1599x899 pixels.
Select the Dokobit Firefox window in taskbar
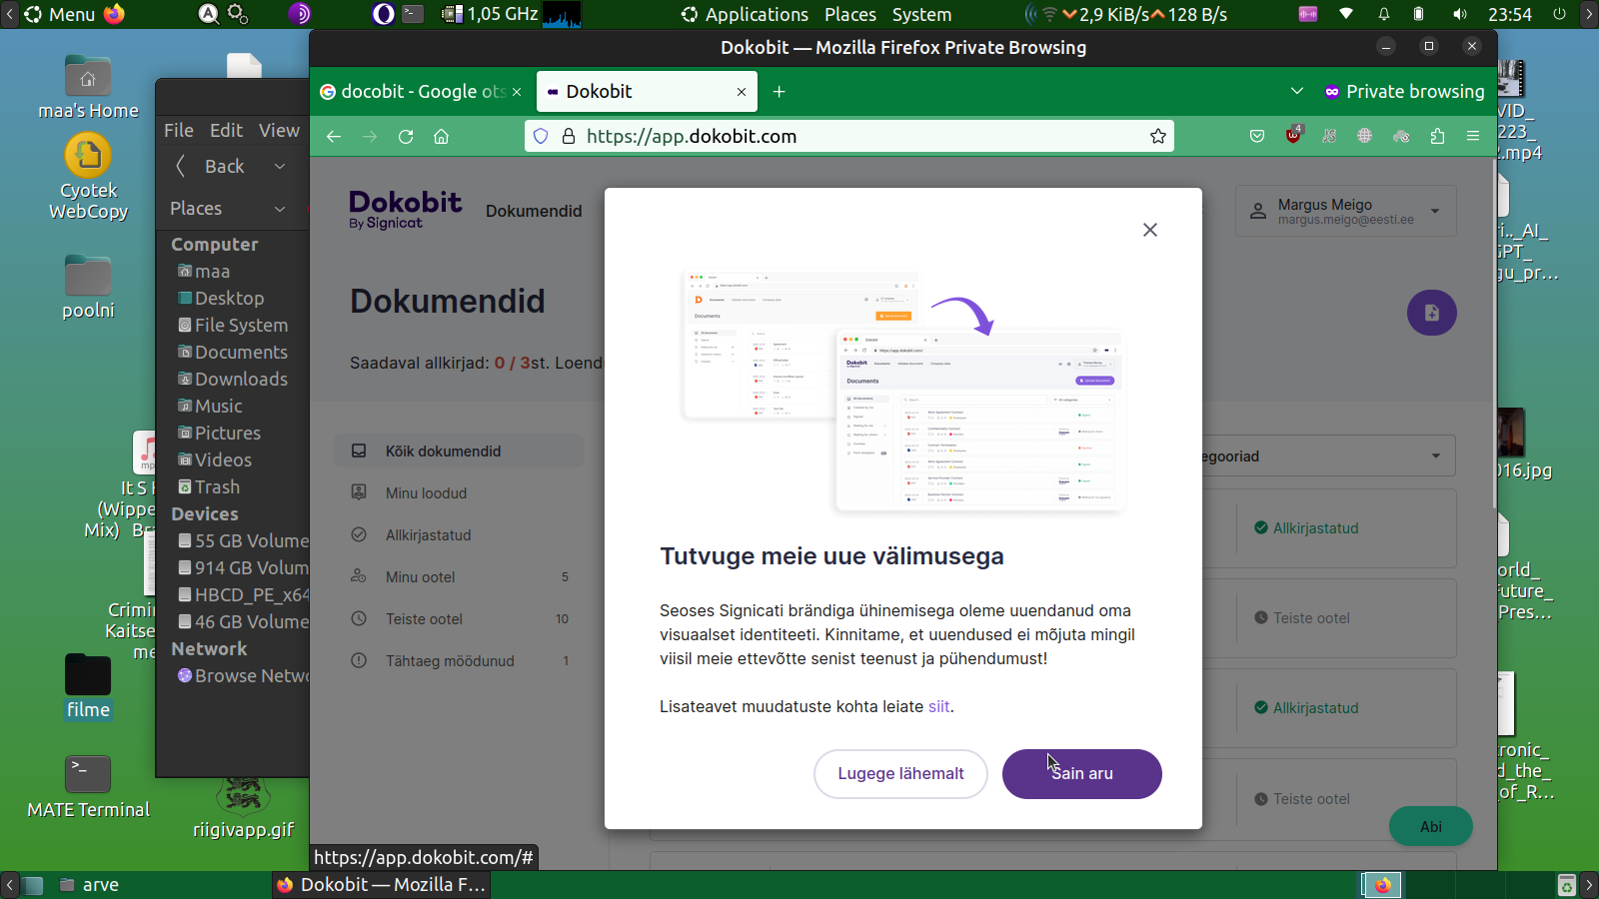[381, 885]
